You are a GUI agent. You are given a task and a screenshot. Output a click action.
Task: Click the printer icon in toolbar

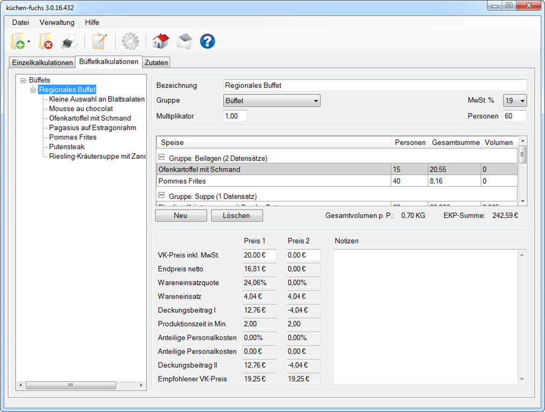(x=69, y=42)
